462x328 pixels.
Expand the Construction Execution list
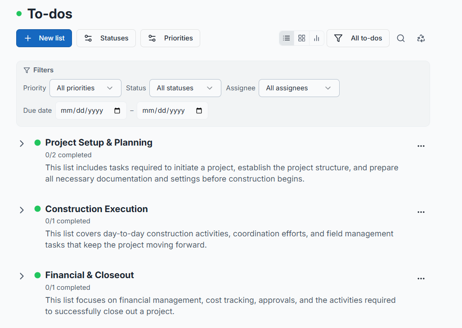click(22, 210)
